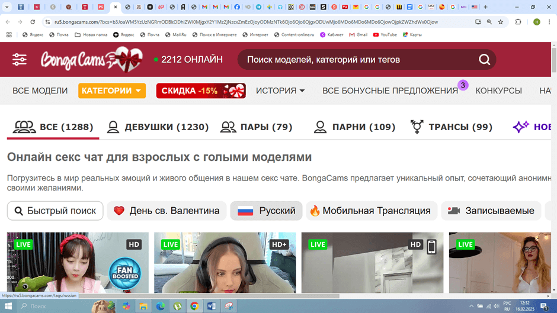Open the Gmail bookmark

pyautogui.click(x=358, y=35)
